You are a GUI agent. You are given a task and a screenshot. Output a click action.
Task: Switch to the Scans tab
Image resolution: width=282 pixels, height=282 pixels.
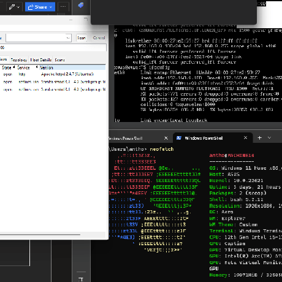coord(59,60)
